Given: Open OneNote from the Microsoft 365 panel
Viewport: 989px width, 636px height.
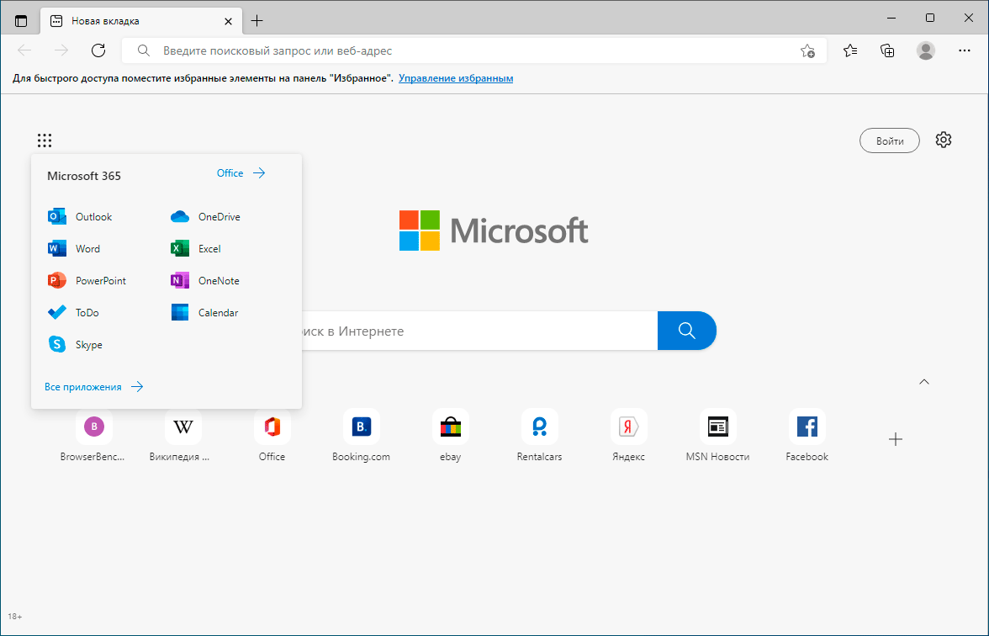Looking at the screenshot, I should (x=206, y=281).
